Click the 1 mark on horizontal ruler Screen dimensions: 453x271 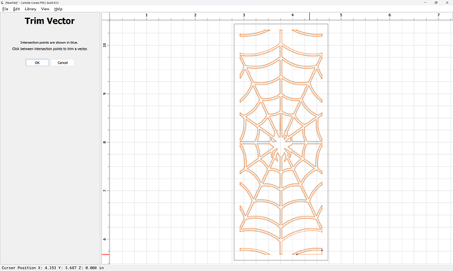(x=146, y=14)
